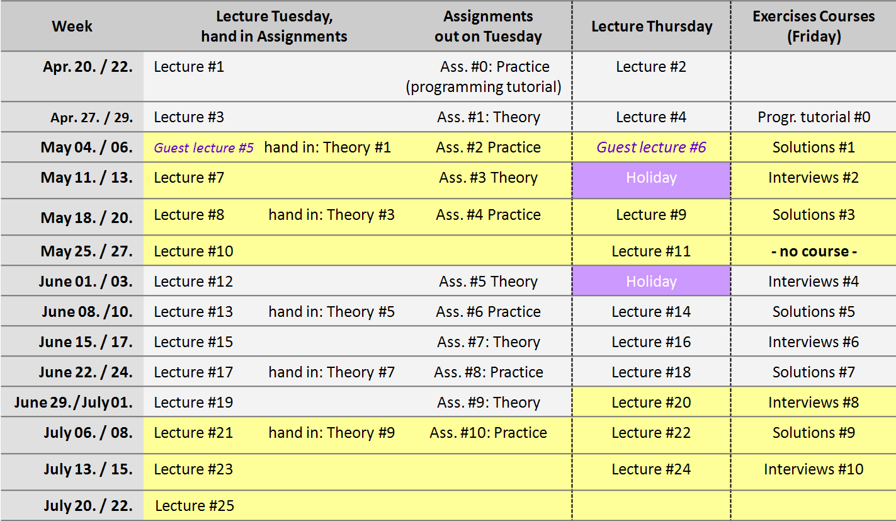This screenshot has width=896, height=521.
Task: Click the Interviews #10 cell
Action: click(814, 469)
